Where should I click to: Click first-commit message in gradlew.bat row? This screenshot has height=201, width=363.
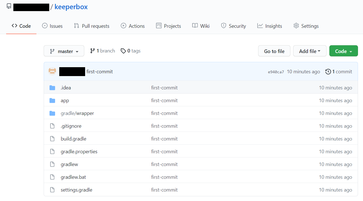[164, 177]
